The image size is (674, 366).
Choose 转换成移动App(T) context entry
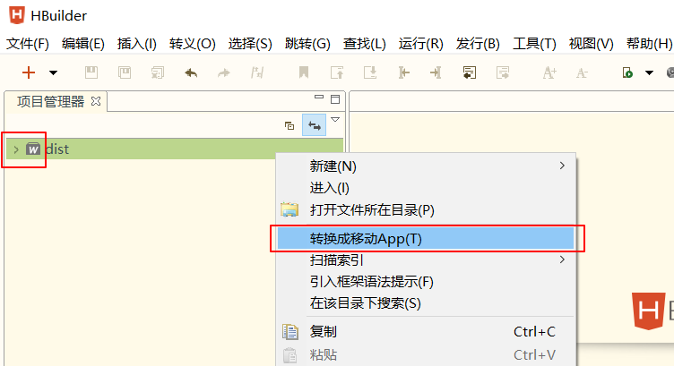426,239
